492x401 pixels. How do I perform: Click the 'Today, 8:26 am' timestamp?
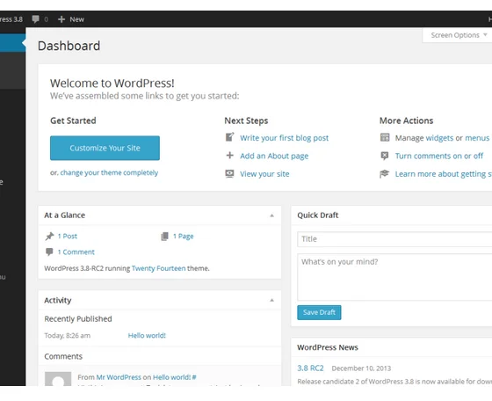pyautogui.click(x=67, y=336)
